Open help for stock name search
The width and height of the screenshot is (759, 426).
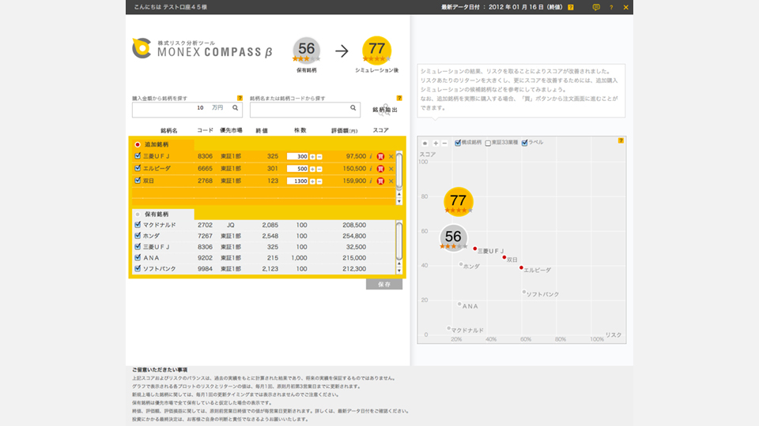399,98
